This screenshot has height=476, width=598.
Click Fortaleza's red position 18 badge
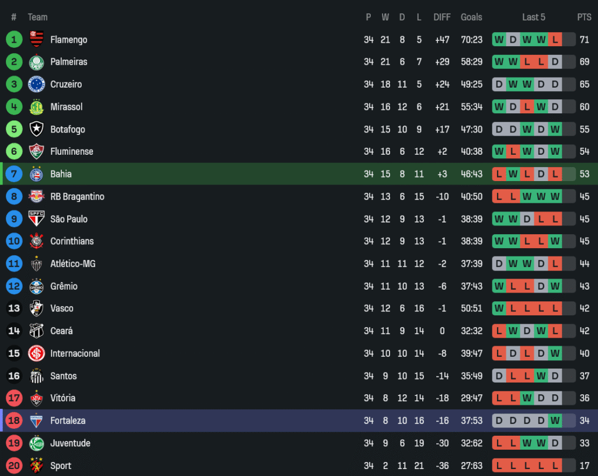click(14, 421)
